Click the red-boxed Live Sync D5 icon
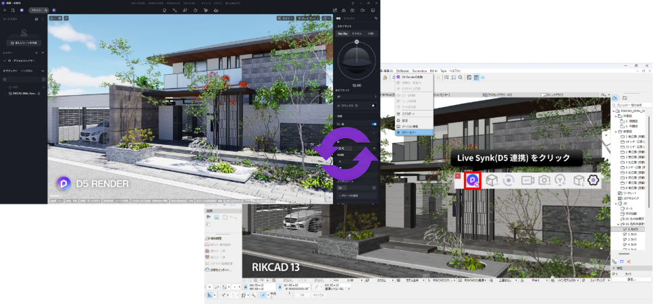This screenshot has height=304, width=653. 473,180
